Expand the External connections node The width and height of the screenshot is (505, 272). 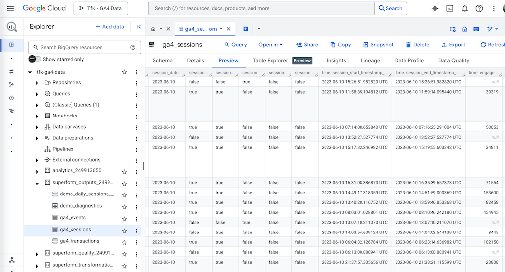click(37, 160)
